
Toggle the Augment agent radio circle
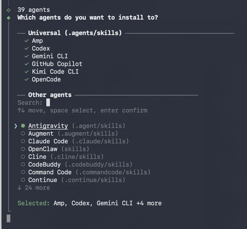23,134
